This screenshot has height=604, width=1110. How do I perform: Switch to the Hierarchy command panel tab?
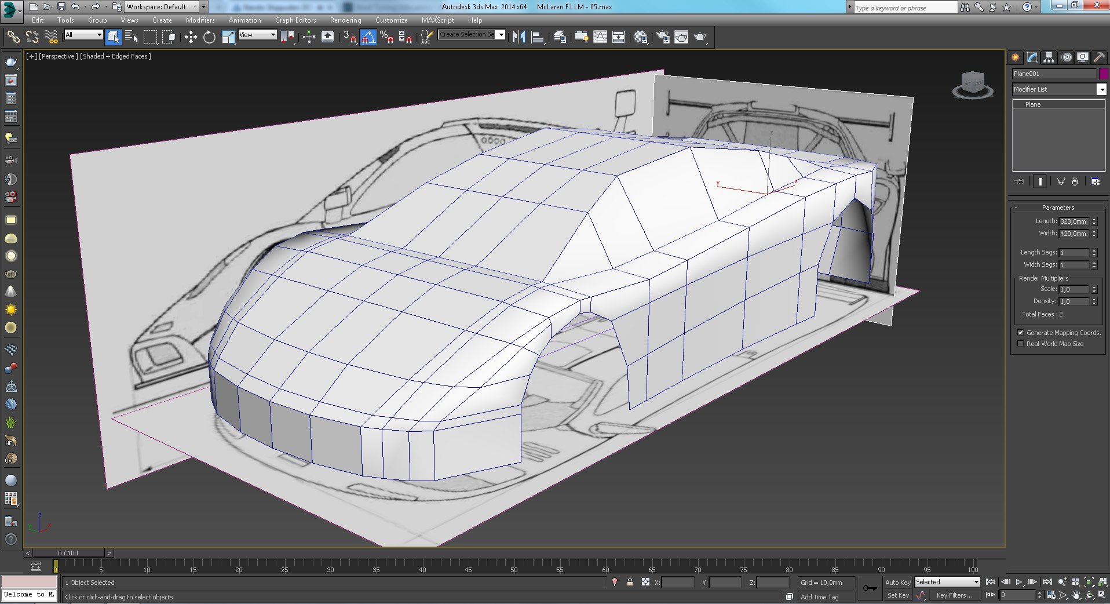click(x=1049, y=57)
